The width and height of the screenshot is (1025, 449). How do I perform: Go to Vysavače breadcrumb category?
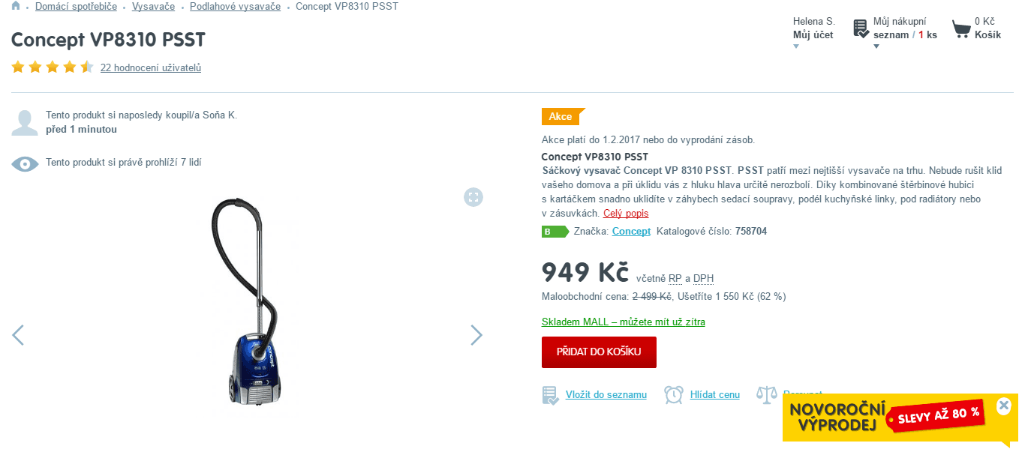[x=153, y=7]
